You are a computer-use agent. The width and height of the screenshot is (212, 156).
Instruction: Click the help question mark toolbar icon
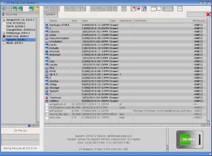click(144, 9)
